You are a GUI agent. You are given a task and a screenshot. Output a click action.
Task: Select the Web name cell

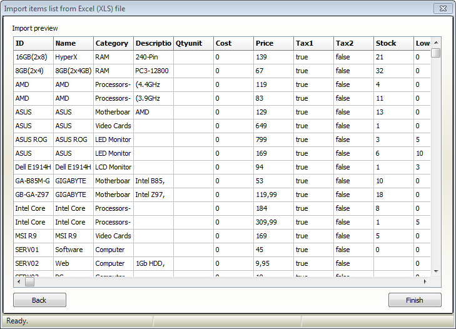tap(73, 263)
